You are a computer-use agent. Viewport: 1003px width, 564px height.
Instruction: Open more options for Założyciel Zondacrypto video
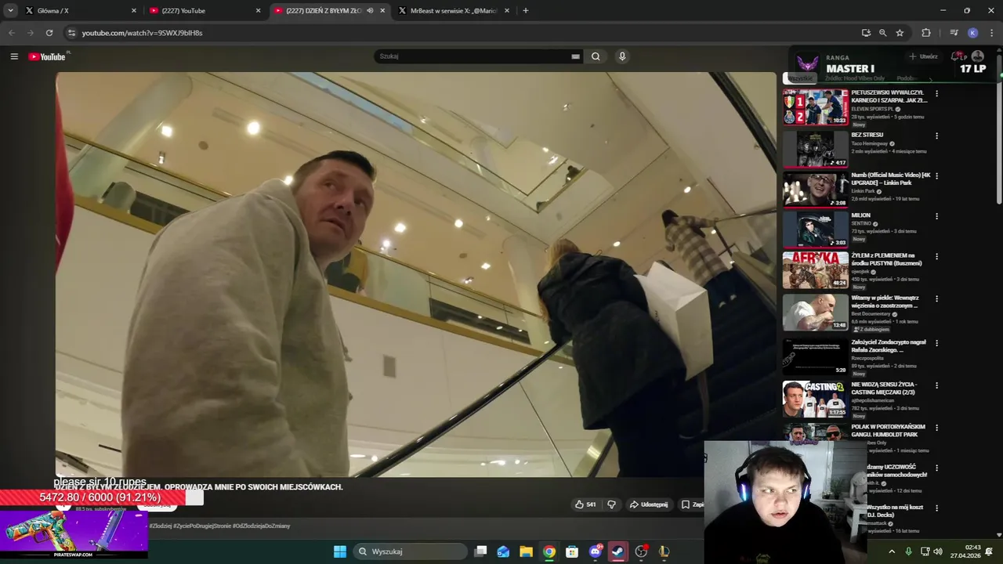click(936, 344)
